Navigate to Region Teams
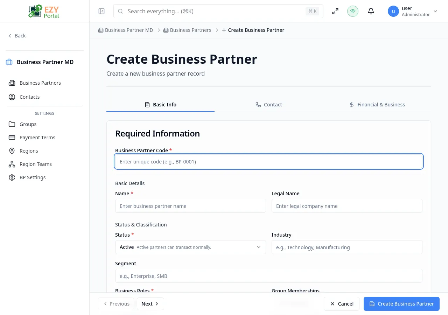The width and height of the screenshot is (448, 315). tap(35, 164)
